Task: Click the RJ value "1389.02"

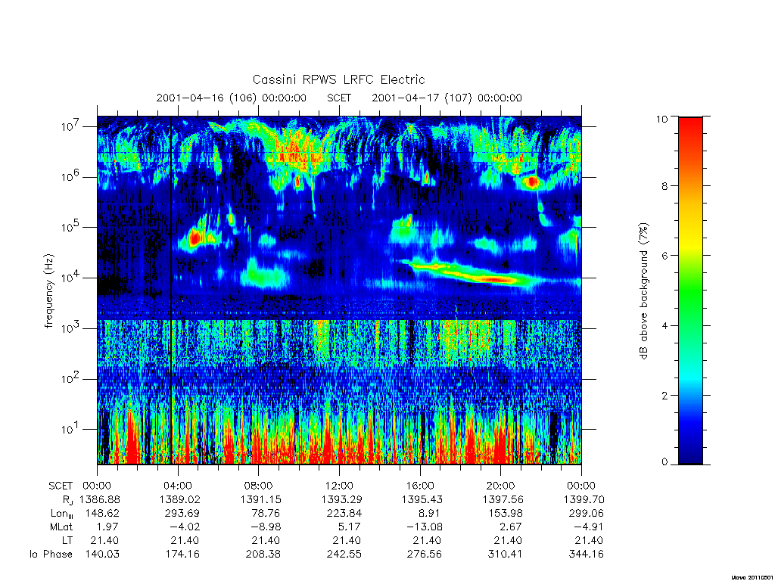Action: click(180, 499)
